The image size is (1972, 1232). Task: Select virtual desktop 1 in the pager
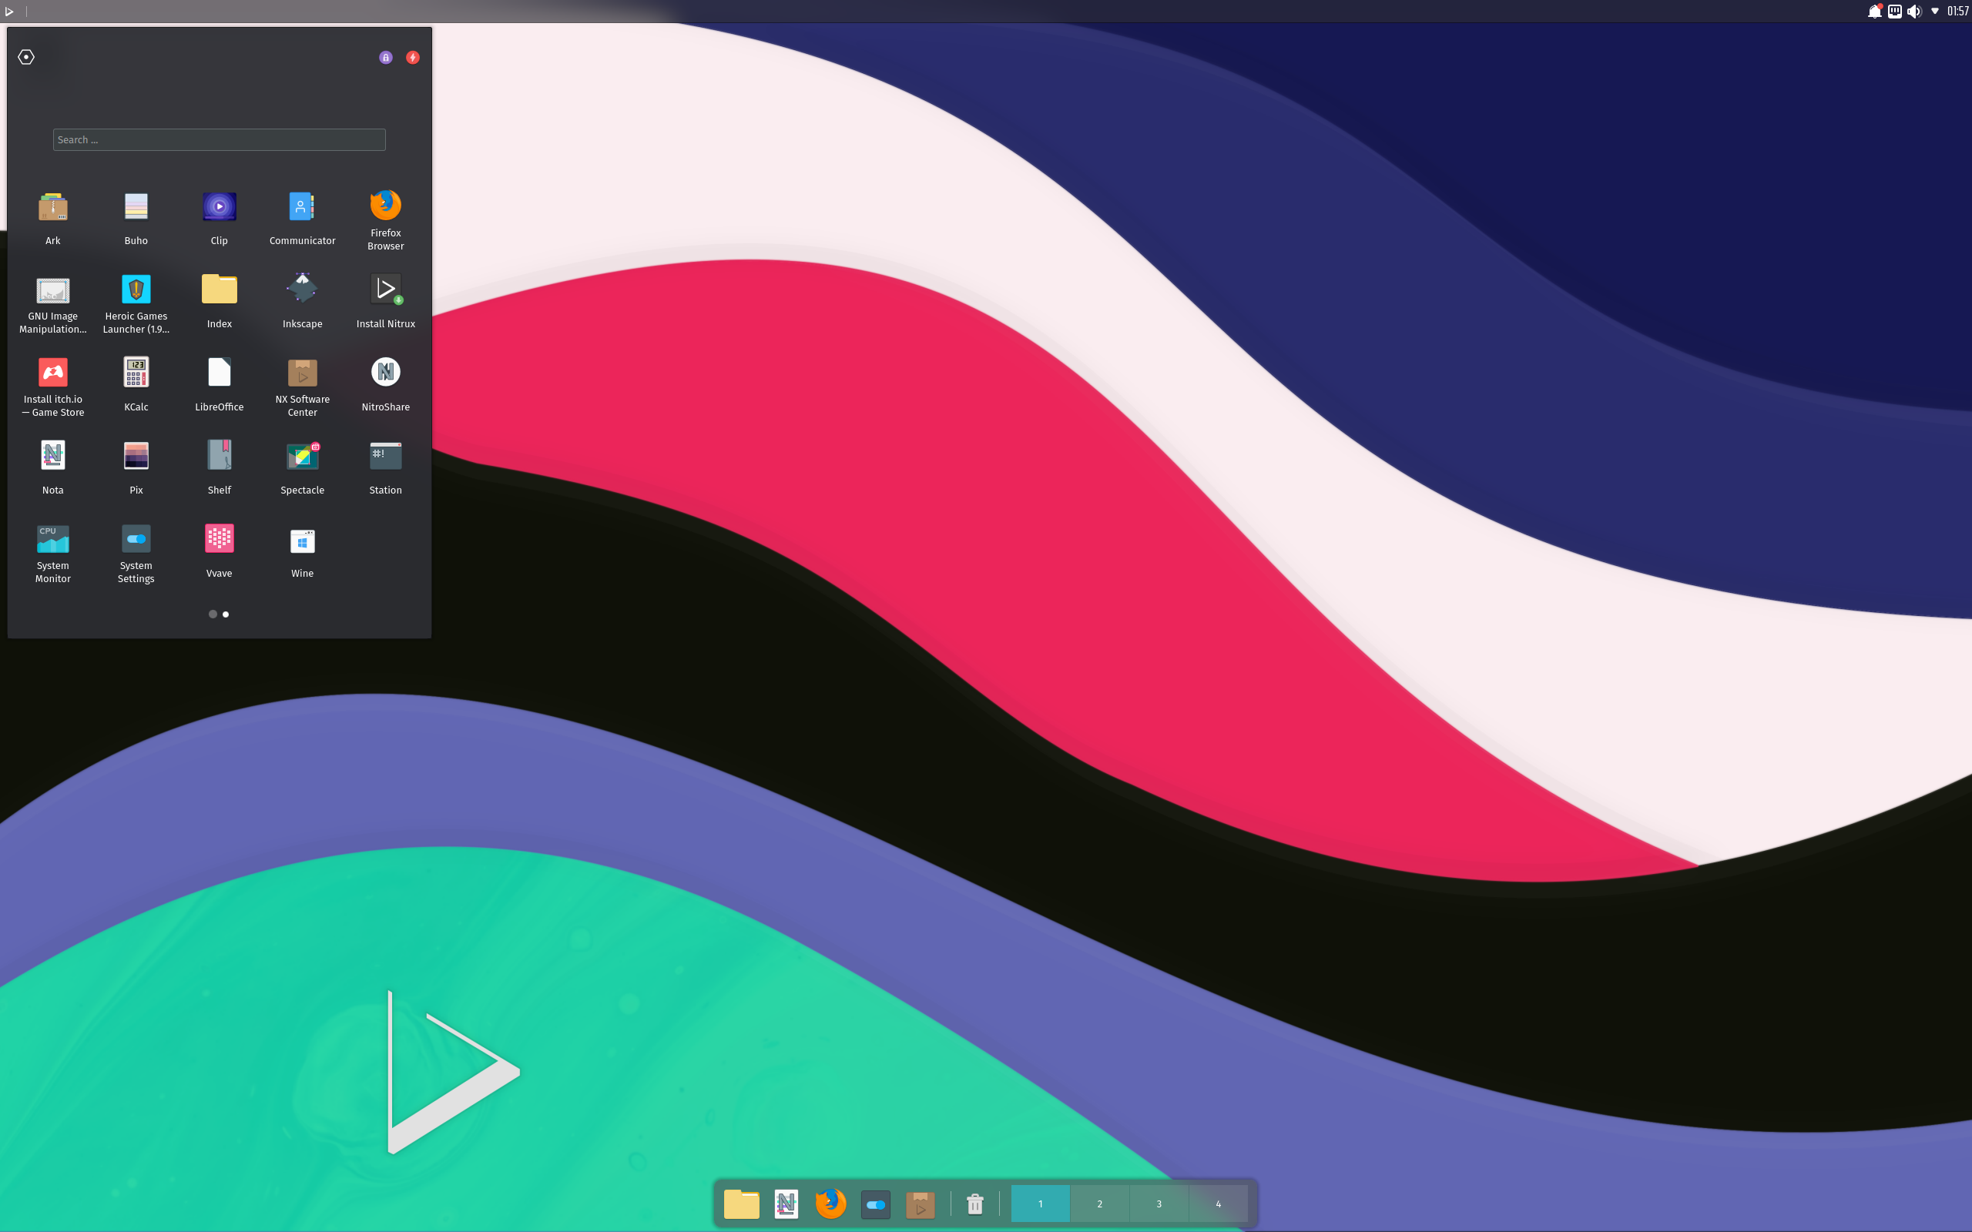pos(1041,1204)
